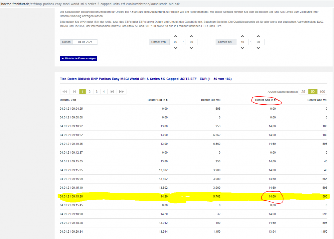Screen dimensions: 334x239
Task: Click the 'Bester Bid in €' column header
Action: (x=158, y=100)
